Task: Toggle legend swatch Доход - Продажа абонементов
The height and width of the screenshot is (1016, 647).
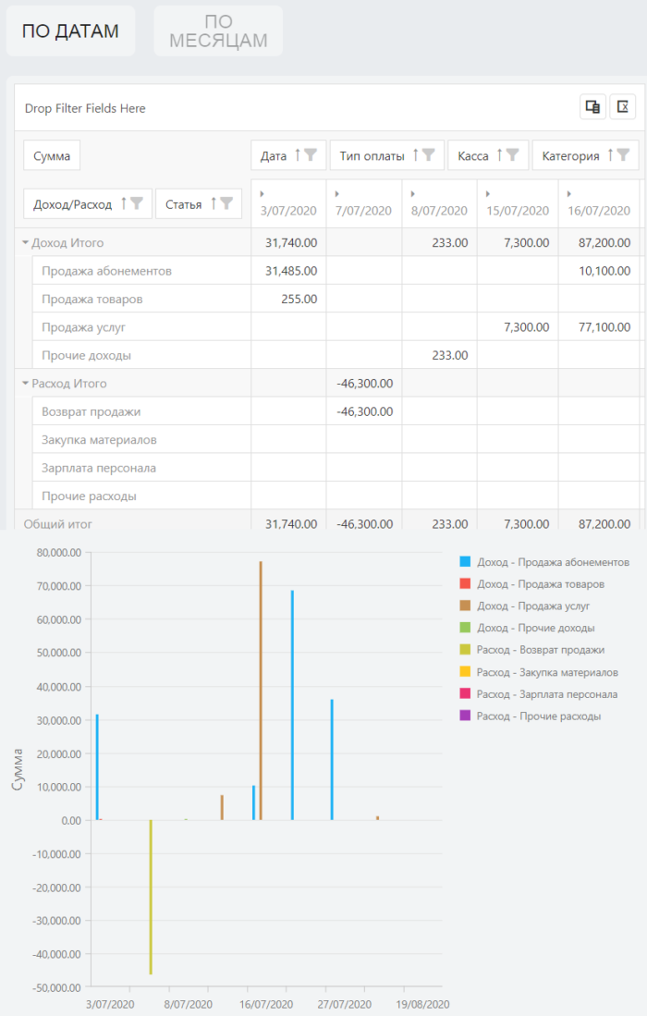Action: [x=465, y=562]
